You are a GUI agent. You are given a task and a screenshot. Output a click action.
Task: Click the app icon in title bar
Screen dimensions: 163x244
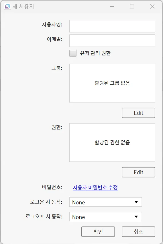pos(7,6)
